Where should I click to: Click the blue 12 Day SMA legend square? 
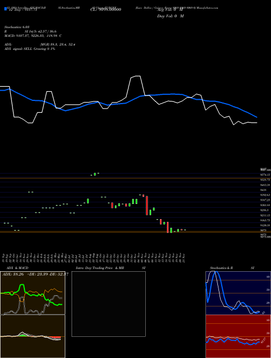tap(5, 9)
